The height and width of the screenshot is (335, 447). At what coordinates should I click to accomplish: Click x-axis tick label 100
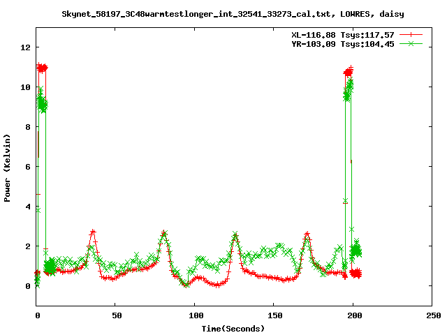196,315
